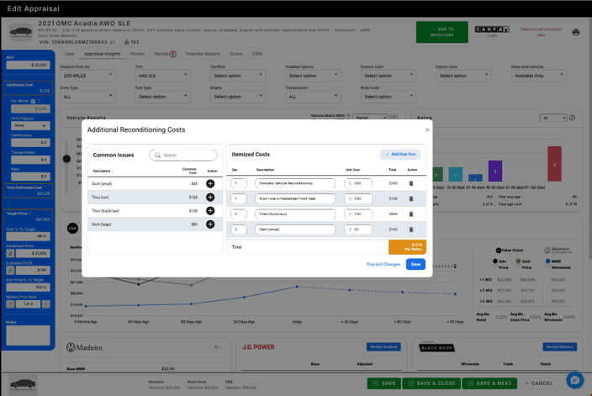Add Tires (truck/suv) common issue
Screen dimensions: 592x396
210,211
